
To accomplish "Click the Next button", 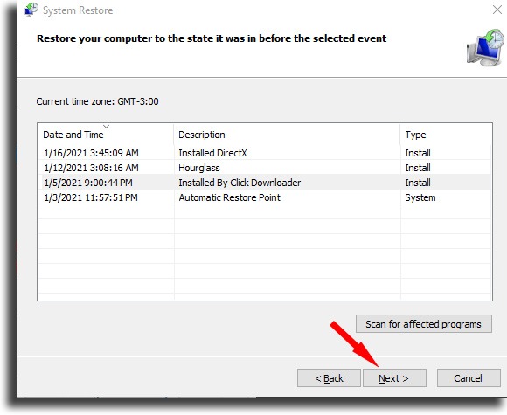I will (x=394, y=378).
